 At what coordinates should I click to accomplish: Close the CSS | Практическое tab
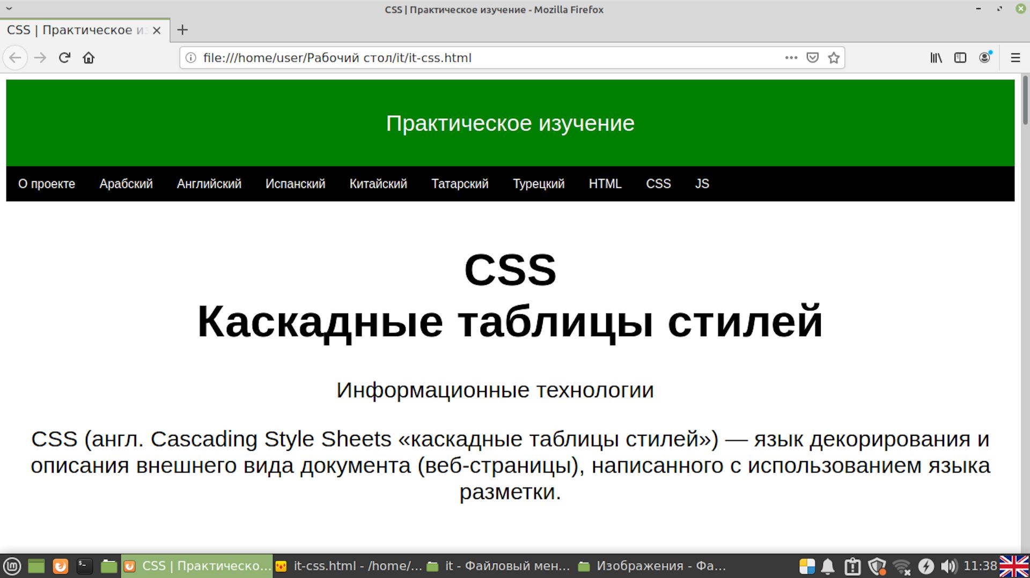(x=157, y=30)
